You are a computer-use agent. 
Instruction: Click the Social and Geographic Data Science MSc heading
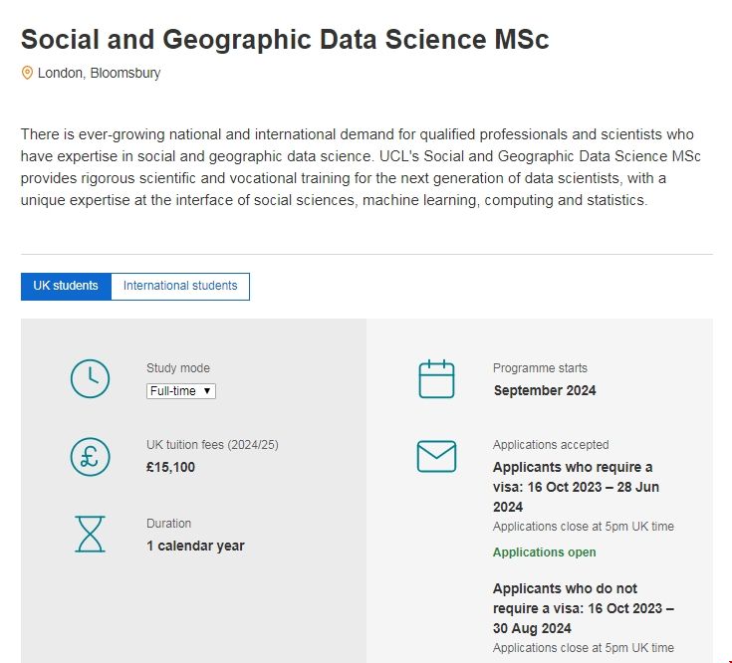[x=285, y=40]
